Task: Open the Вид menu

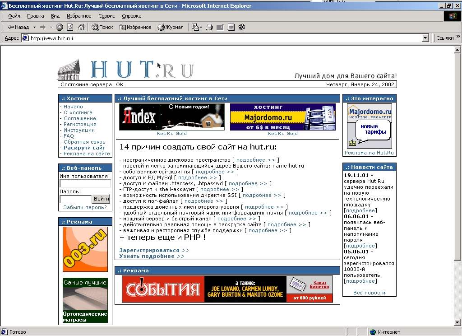Action: click(x=55, y=16)
